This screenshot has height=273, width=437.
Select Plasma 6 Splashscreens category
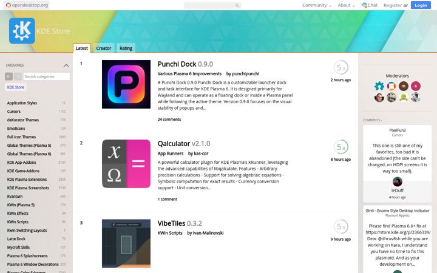[27, 256]
